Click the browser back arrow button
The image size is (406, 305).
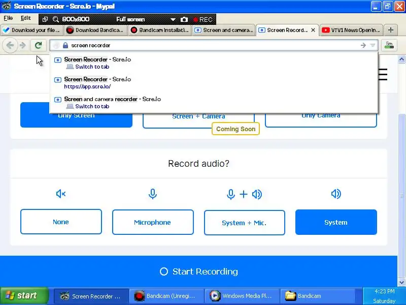(10, 45)
